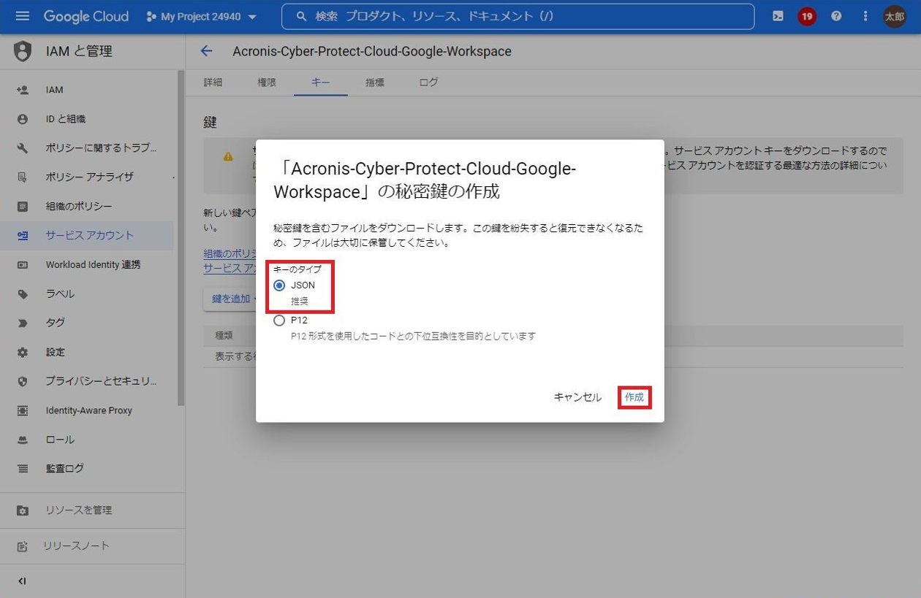Click the キャンセル button in the dialog
The height and width of the screenshot is (598, 921).
(x=577, y=397)
